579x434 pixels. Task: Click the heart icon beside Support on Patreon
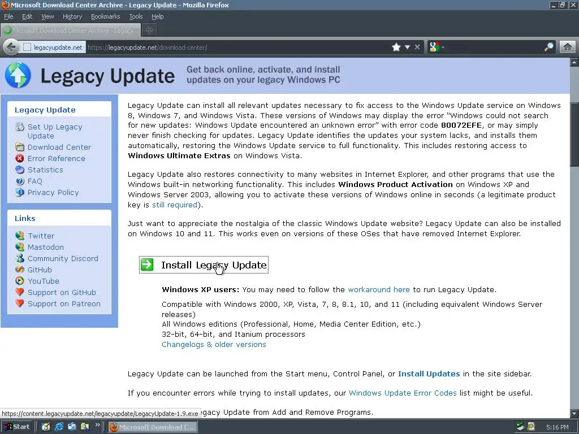(x=20, y=303)
